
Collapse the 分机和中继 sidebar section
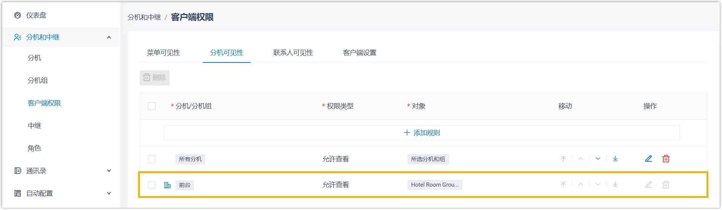coord(109,37)
